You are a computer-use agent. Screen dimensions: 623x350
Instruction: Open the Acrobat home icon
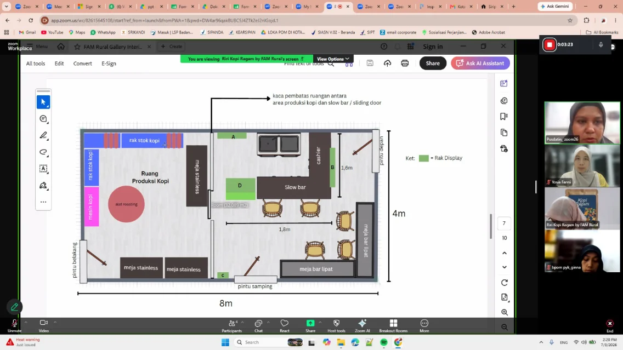click(x=61, y=47)
